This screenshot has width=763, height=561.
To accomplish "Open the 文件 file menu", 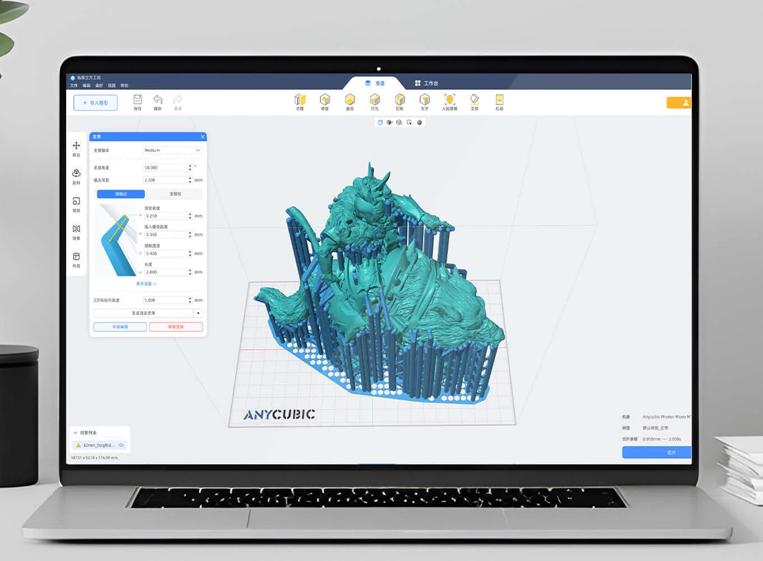I will (x=73, y=85).
